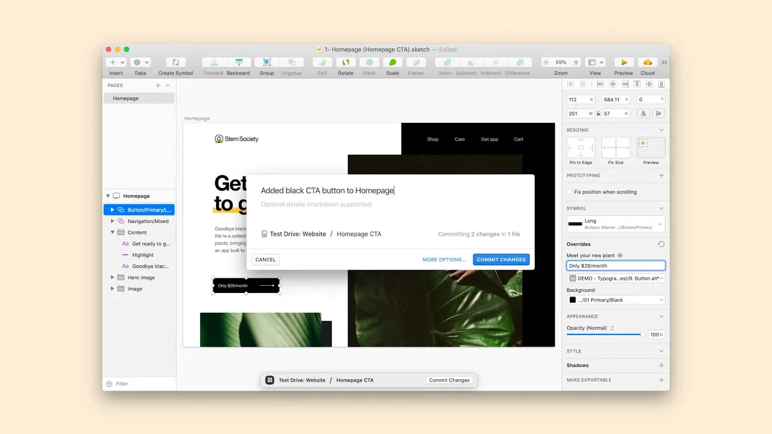772x434 pixels.
Task: Click the Flatten toolbar icon
Action: coord(416,62)
